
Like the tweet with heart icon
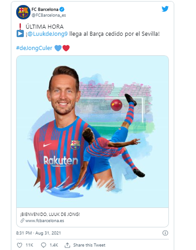click(x=19, y=245)
